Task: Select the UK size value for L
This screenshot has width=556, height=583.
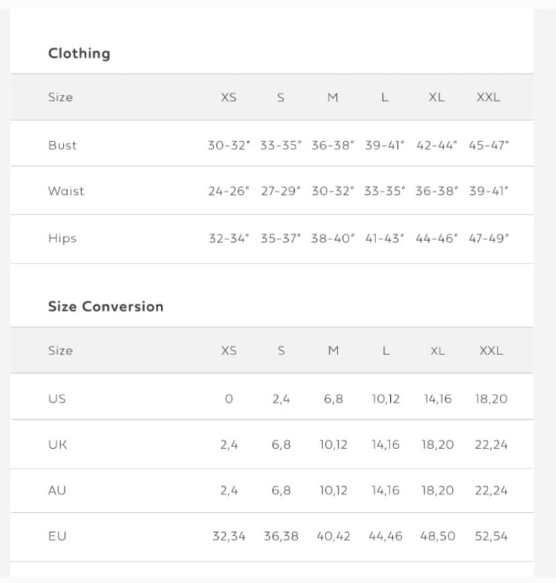Action: coord(385,444)
